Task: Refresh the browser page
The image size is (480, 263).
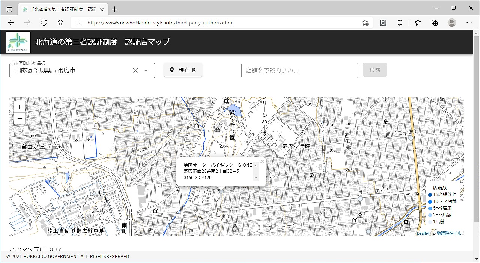Action: [x=44, y=23]
